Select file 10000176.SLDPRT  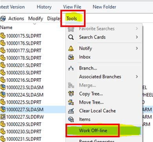(x=24, y=43)
